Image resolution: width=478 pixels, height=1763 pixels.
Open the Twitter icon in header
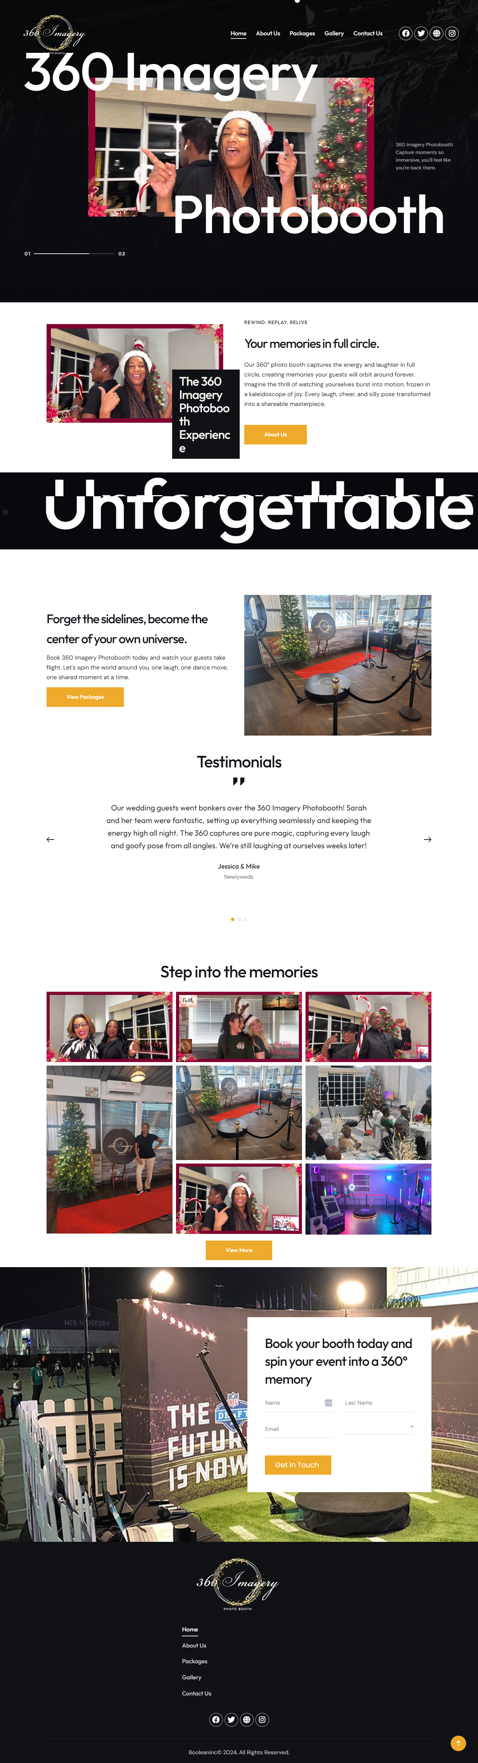[421, 33]
